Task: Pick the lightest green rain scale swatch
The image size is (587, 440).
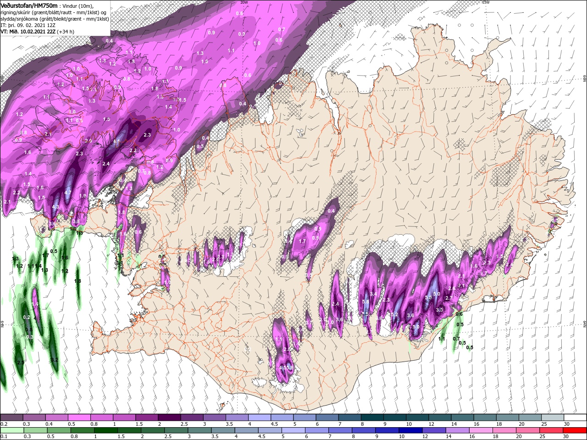Action: pos(11,430)
